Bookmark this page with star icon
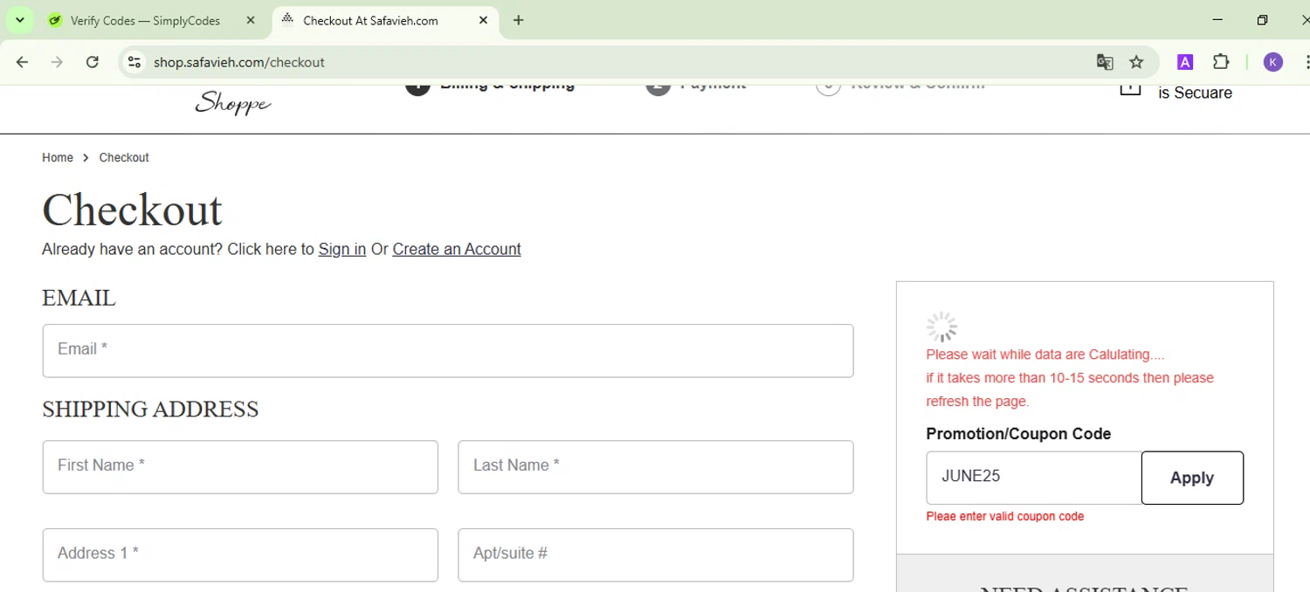 [1136, 62]
